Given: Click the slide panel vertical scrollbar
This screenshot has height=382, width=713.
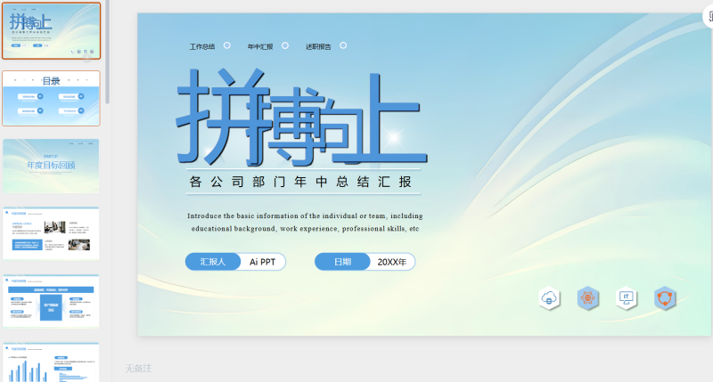Looking at the screenshot, I should pos(107,52).
